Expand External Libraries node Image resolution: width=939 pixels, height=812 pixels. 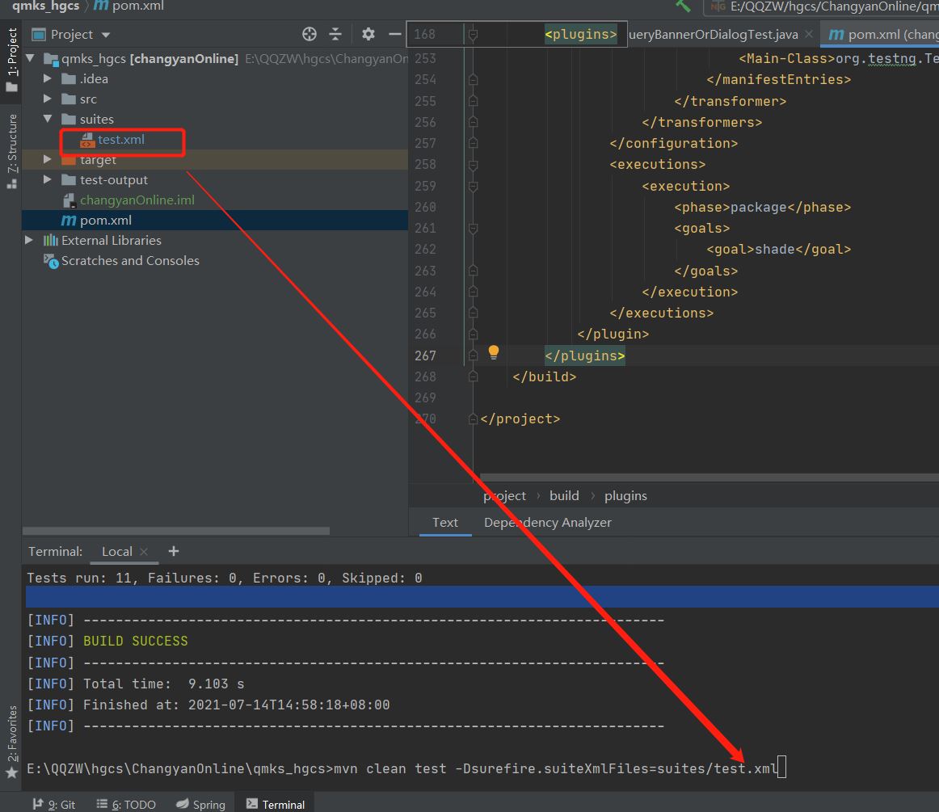[29, 240]
